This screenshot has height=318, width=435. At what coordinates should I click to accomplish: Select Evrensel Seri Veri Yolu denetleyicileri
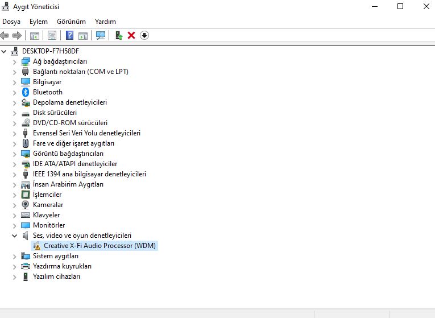pyautogui.click(x=86, y=133)
